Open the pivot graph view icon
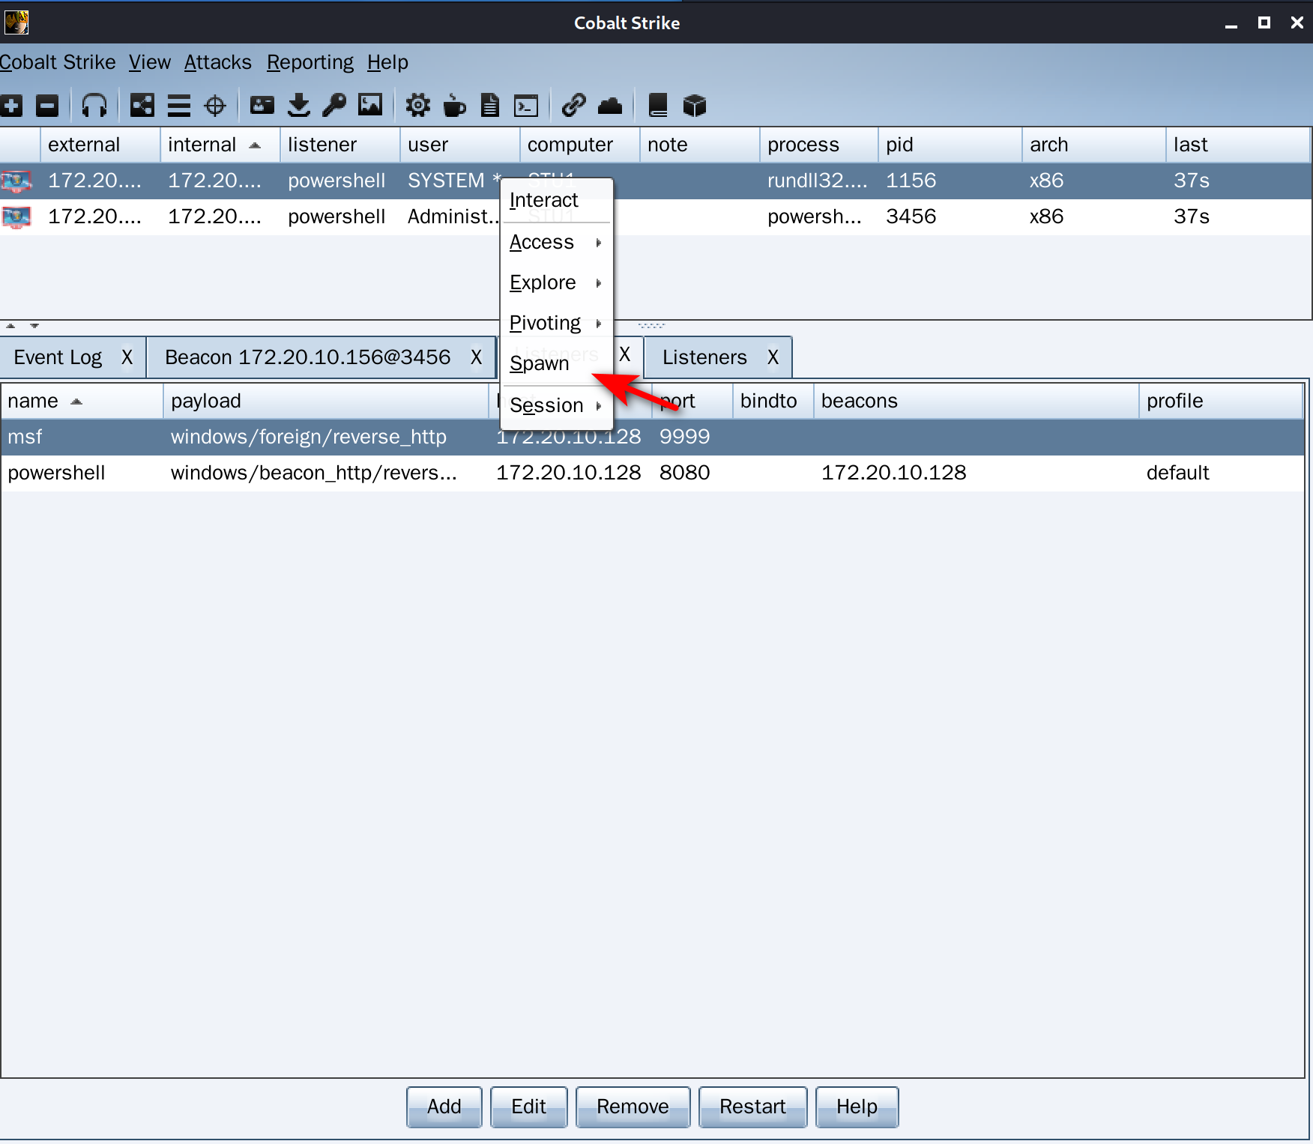 tap(142, 106)
